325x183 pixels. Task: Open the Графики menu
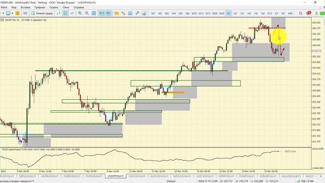pyautogui.click(x=40, y=7)
